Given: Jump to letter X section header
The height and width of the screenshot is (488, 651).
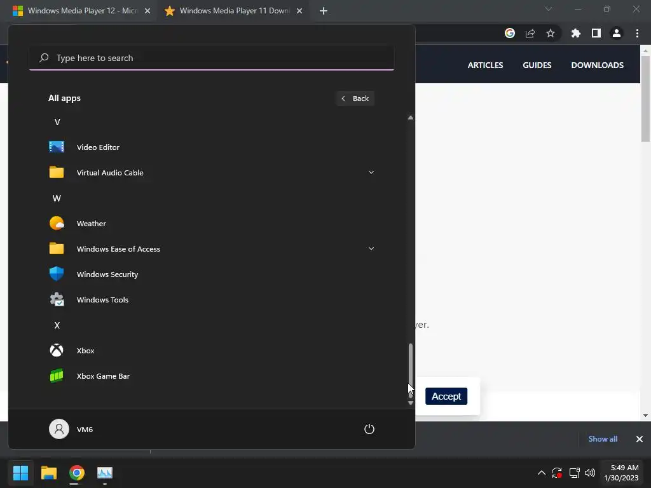Looking at the screenshot, I should (57, 325).
